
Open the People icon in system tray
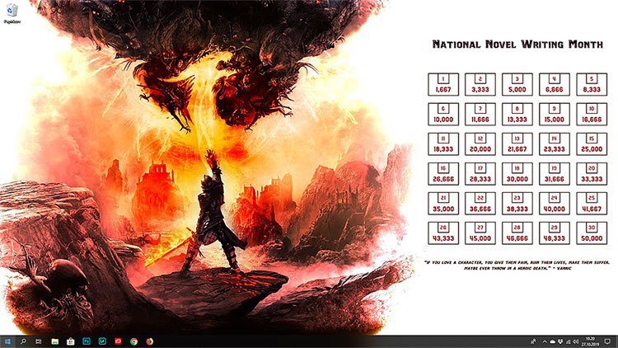point(533,341)
